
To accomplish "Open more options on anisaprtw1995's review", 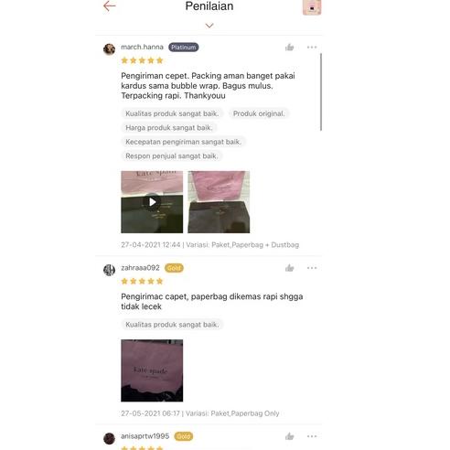I will pos(312,436).
